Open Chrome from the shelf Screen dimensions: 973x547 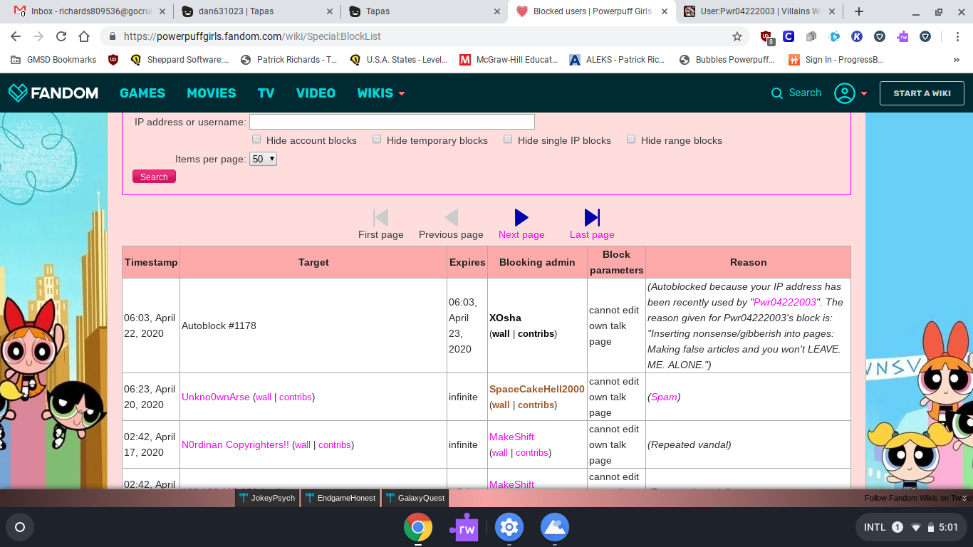(418, 527)
